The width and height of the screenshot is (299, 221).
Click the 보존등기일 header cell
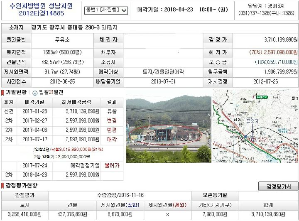215,195
